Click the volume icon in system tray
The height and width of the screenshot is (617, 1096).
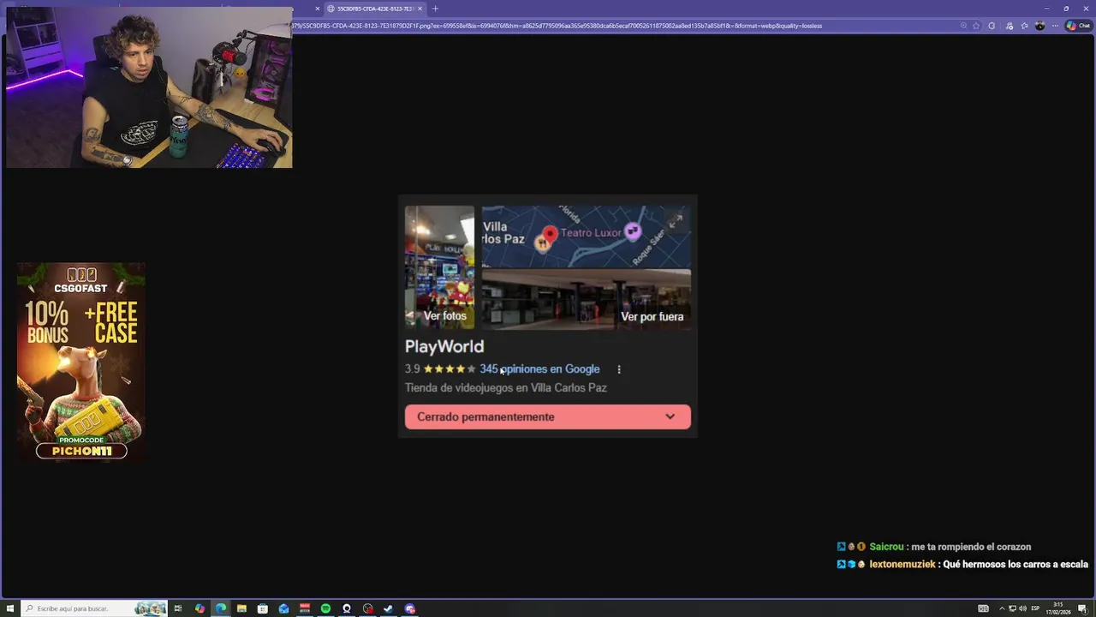1022,608
